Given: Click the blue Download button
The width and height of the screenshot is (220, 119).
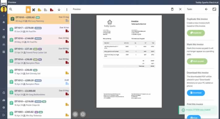Looking at the screenshot, I should [196, 93].
